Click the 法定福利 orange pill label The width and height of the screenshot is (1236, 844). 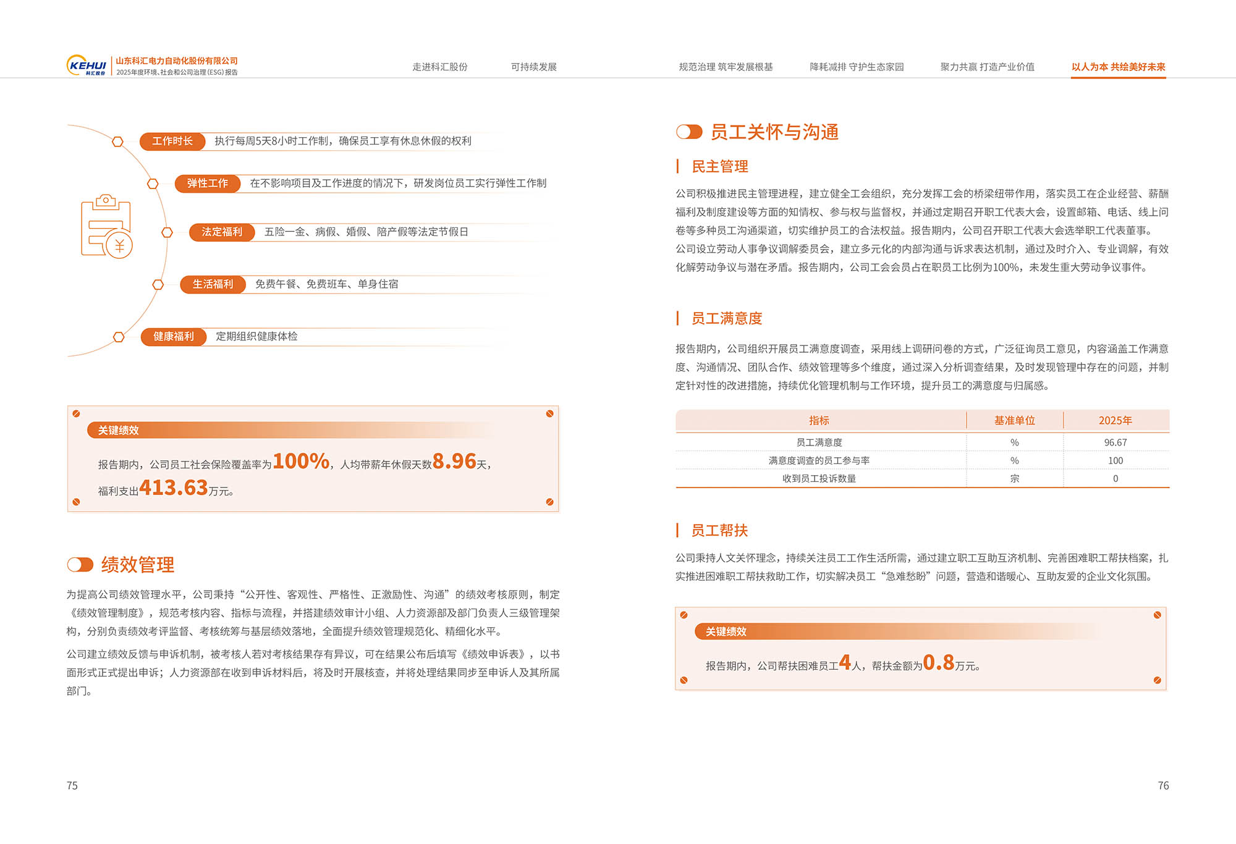(x=222, y=232)
